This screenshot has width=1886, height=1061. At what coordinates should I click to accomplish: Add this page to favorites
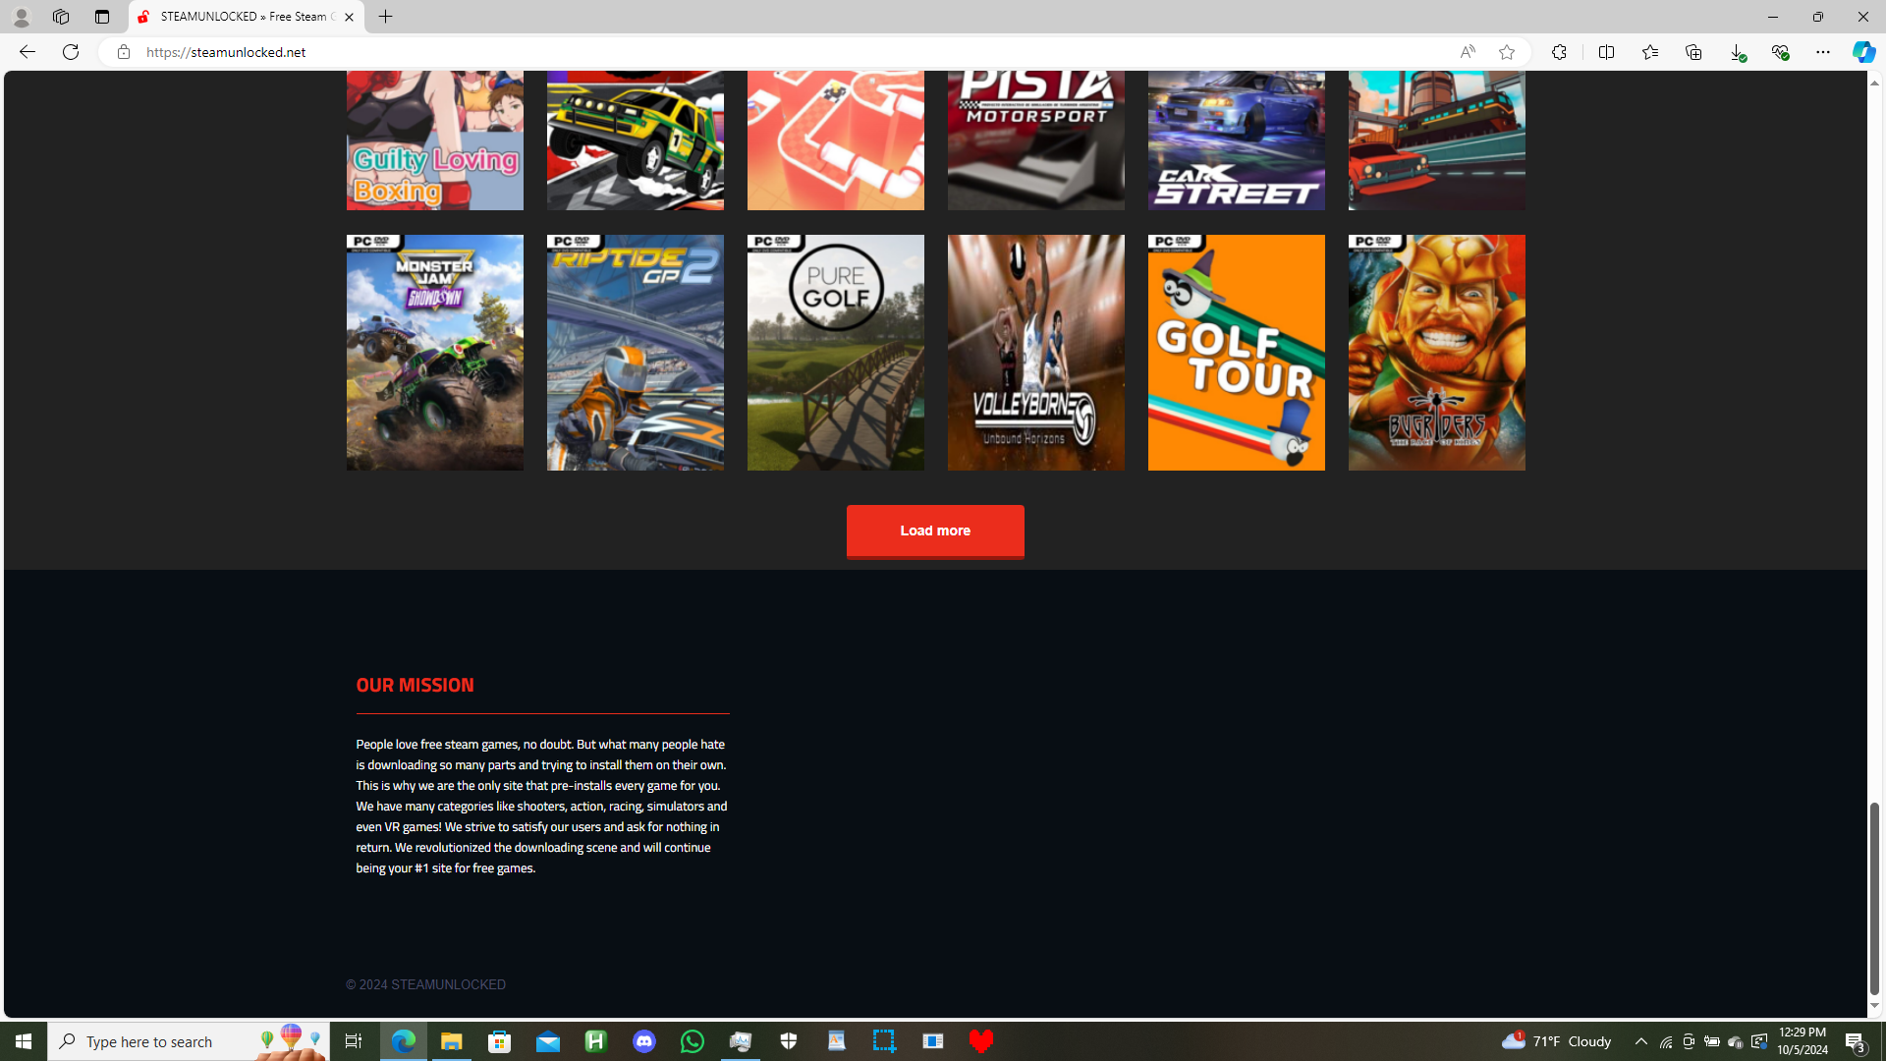click(1506, 52)
